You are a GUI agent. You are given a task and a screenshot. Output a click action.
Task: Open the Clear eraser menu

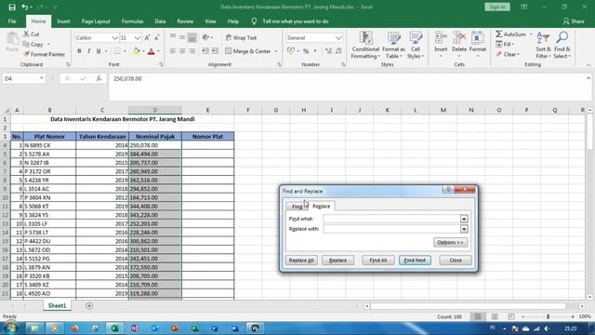point(508,54)
